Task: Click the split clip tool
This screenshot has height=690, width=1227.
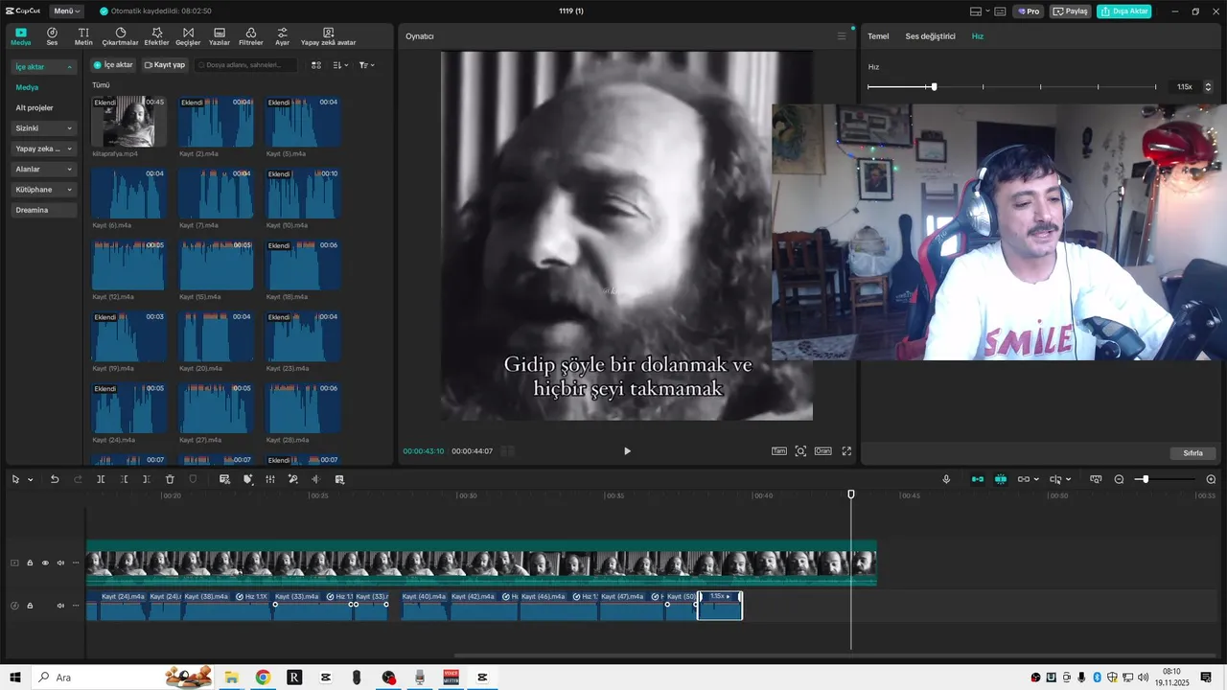Action: click(101, 479)
